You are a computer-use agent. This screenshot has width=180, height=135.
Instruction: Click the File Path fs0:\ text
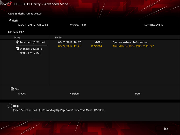click(16, 32)
